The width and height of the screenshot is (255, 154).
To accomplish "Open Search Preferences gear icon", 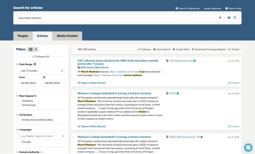I will (177, 9).
